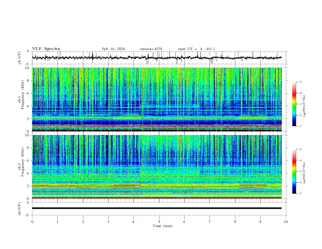The height and width of the screenshot is (249, 322).
Task: Click the "VLF Spectra" plot title
Action: click(x=46, y=49)
